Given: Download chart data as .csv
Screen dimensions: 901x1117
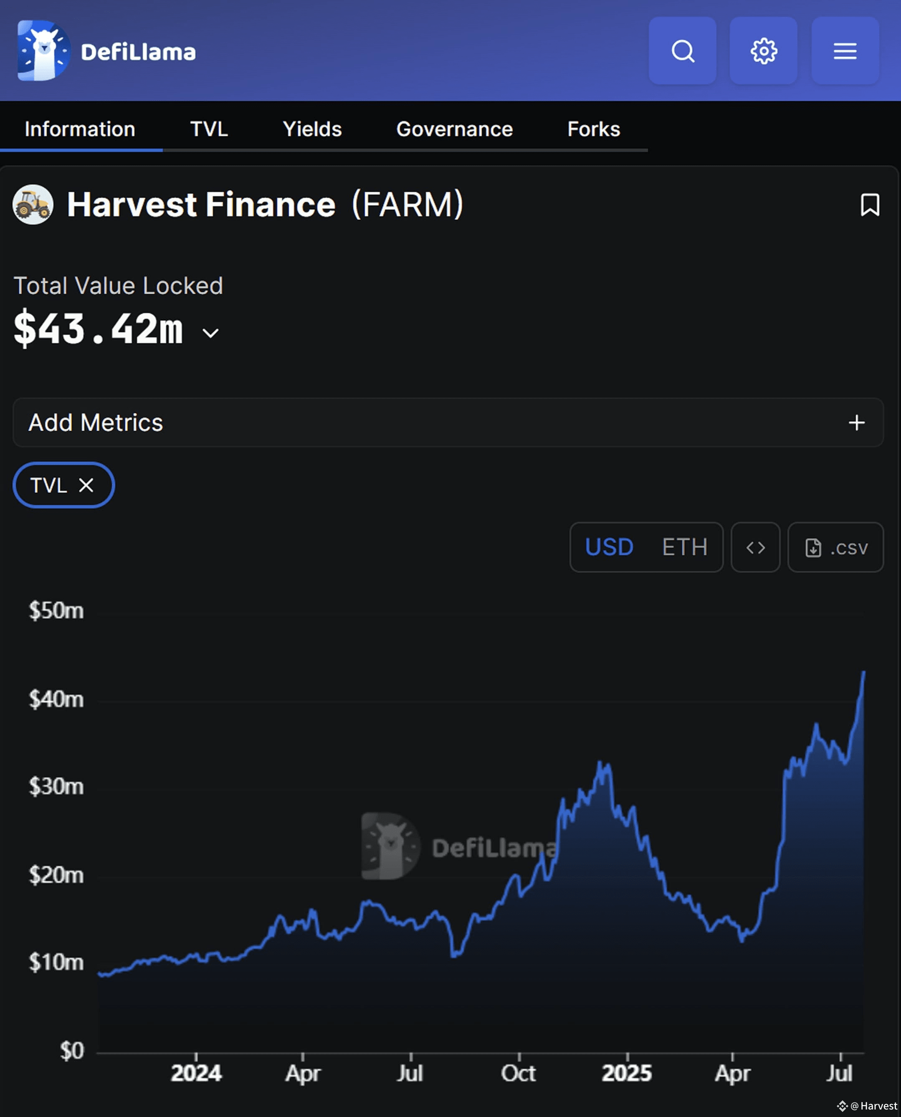Looking at the screenshot, I should coord(835,547).
